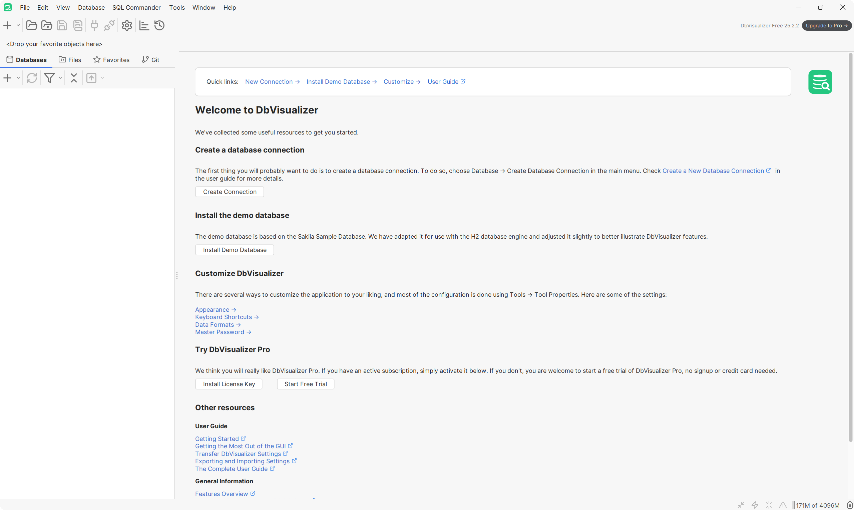Open the Master Password link
Image resolution: width=854 pixels, height=510 pixels.
coord(223,332)
